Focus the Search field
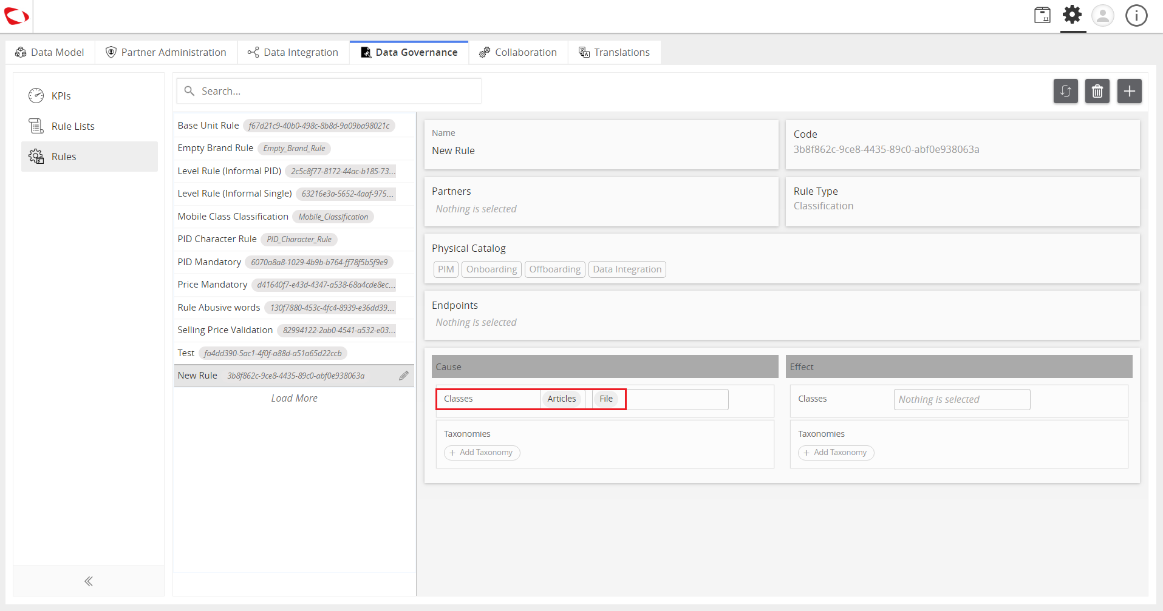 (329, 91)
